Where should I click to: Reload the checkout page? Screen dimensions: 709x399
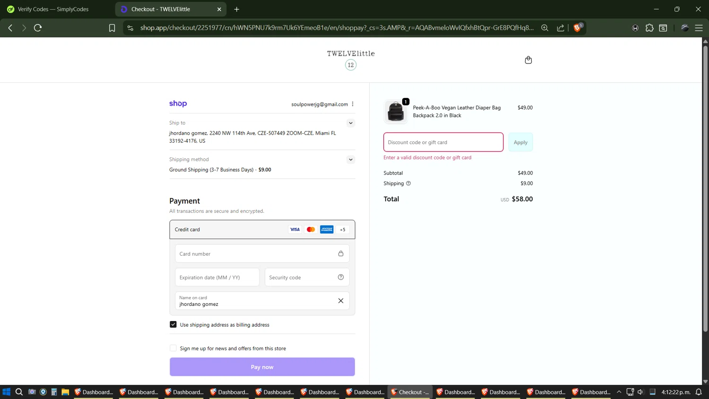[38, 28]
